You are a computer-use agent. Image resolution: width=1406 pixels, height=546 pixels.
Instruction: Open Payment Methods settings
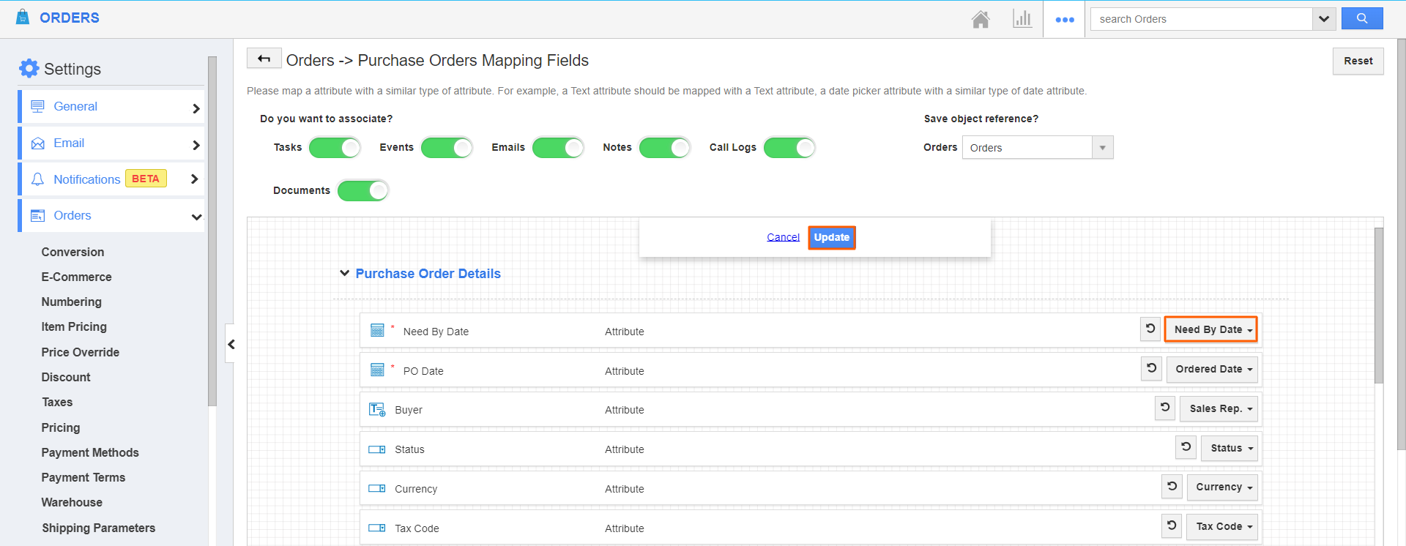tap(90, 452)
